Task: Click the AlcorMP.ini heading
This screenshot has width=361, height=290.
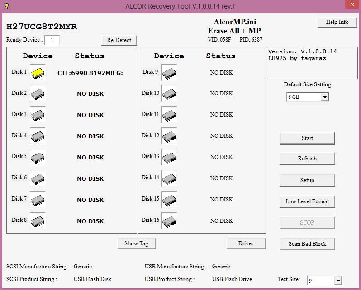Action: pos(235,22)
